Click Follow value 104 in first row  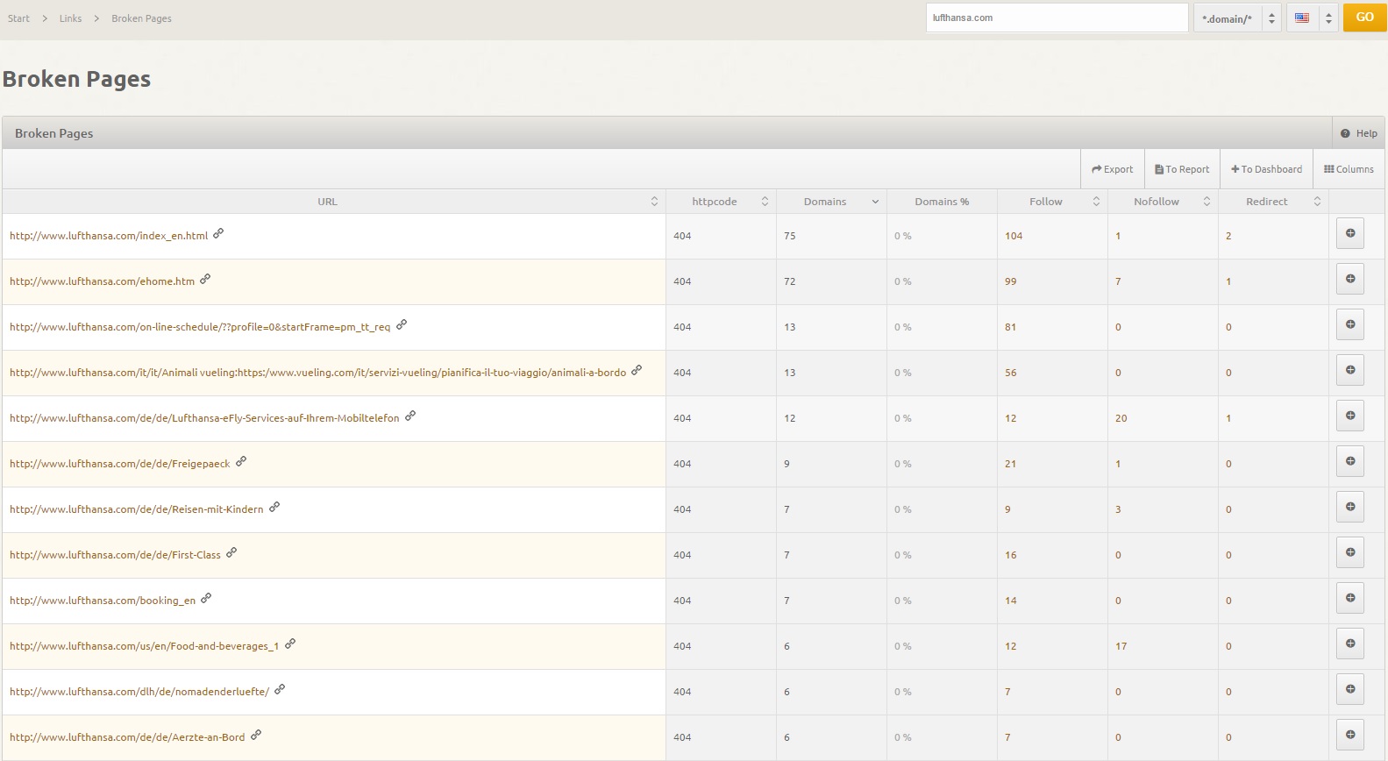pyautogui.click(x=1014, y=236)
